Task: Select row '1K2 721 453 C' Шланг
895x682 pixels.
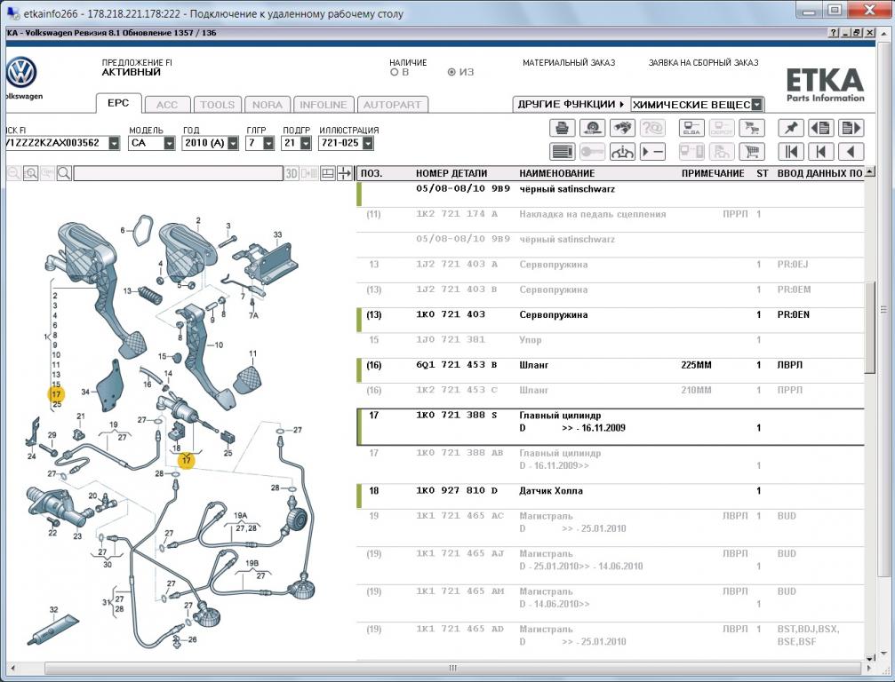Action: click(x=611, y=396)
